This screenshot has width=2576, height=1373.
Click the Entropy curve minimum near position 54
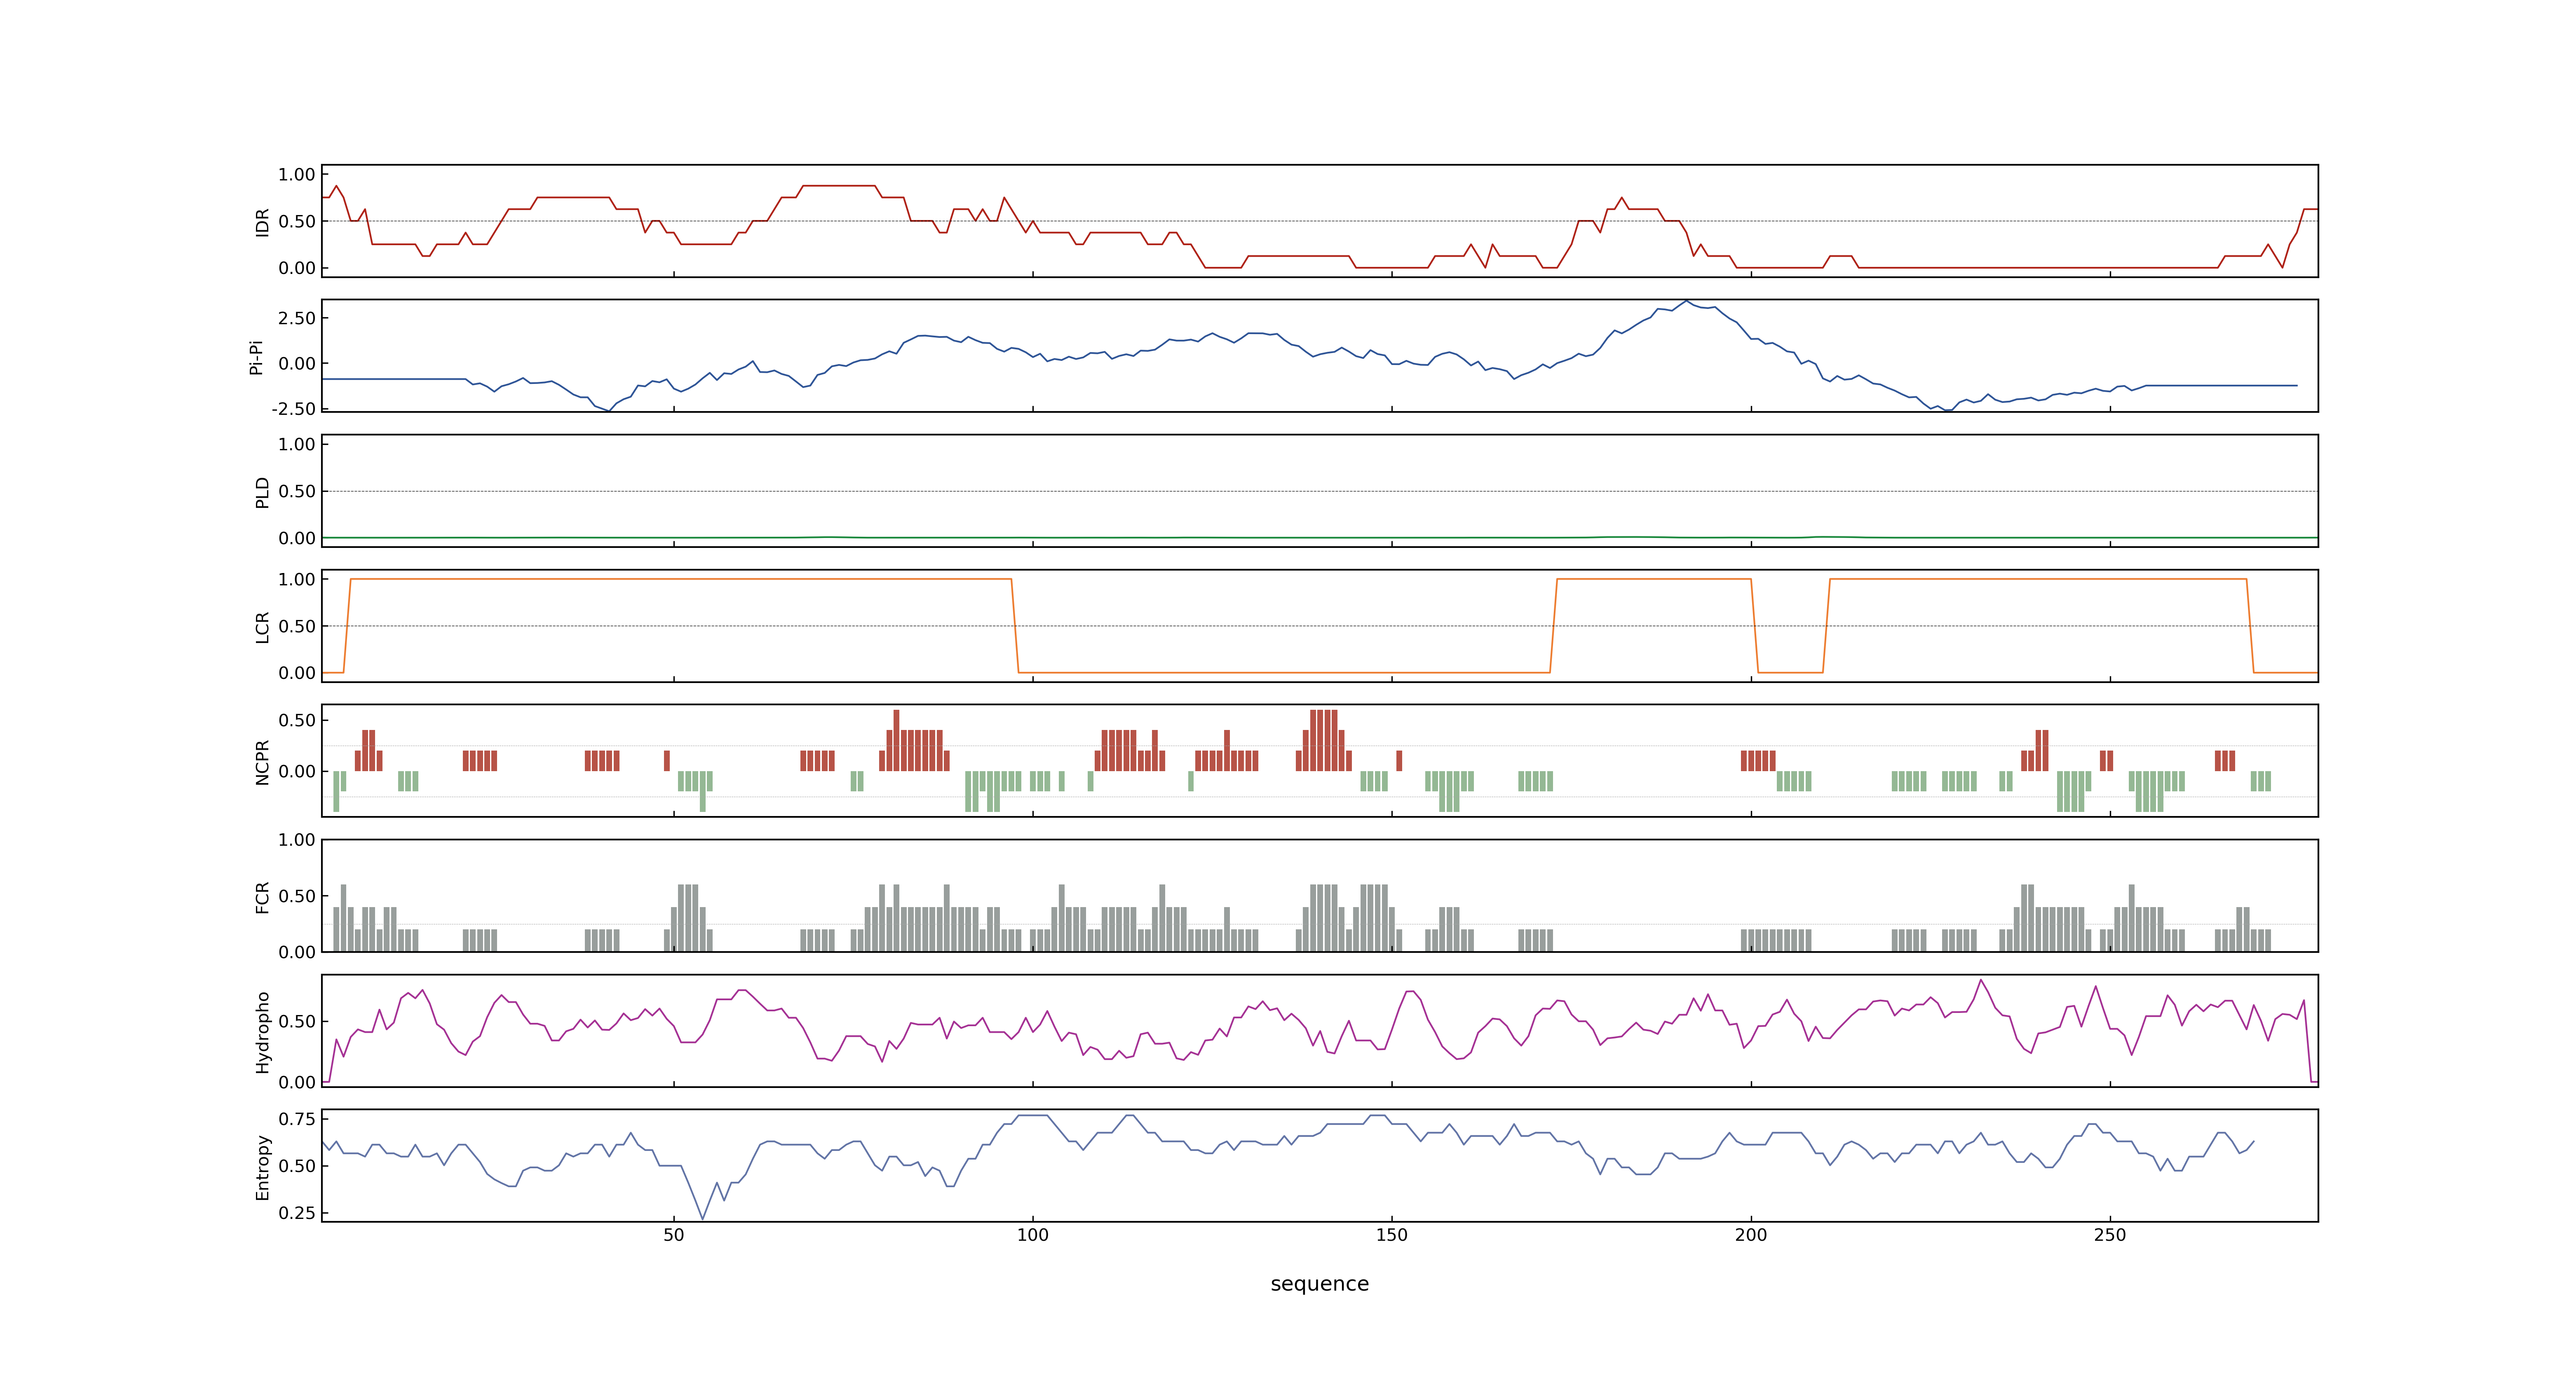pos(703,1218)
